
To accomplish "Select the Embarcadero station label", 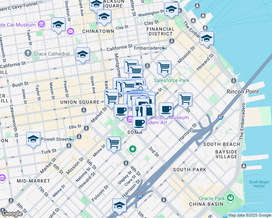I will (148, 48).
